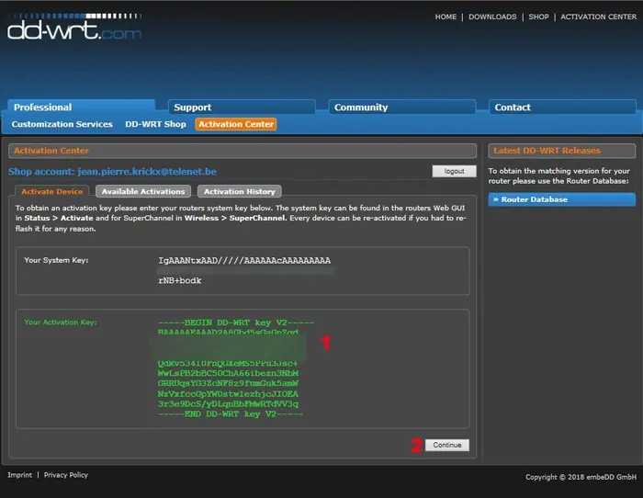This screenshot has width=643, height=498.
Task: Click the system key first line IgAAANtxAAD
Action: coord(244,261)
